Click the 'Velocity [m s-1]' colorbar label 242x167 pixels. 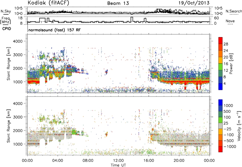tap(239, 126)
